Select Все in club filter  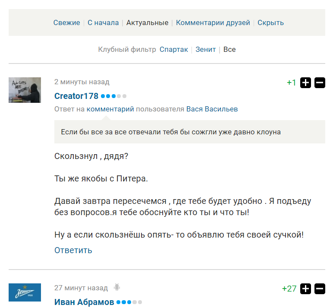tap(229, 49)
